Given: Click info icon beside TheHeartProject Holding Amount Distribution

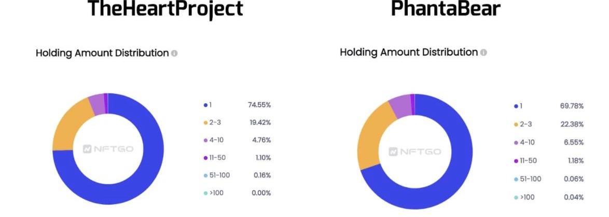Looking at the screenshot, I should point(174,53).
